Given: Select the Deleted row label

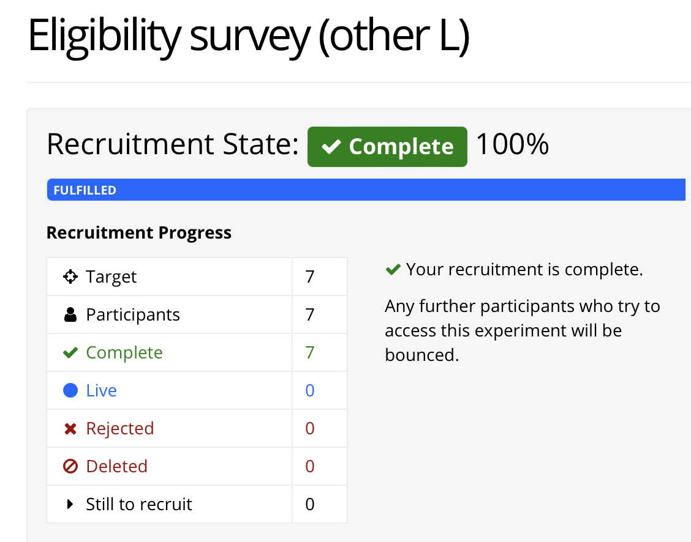Looking at the screenshot, I should coord(117,466).
